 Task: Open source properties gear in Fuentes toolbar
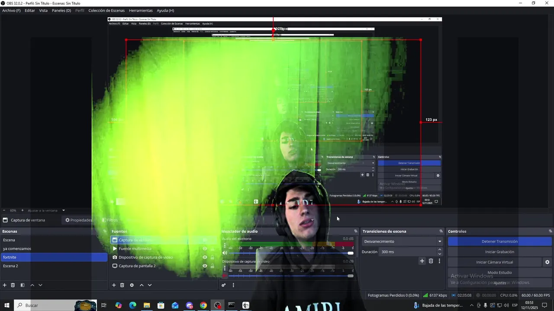pos(132,285)
